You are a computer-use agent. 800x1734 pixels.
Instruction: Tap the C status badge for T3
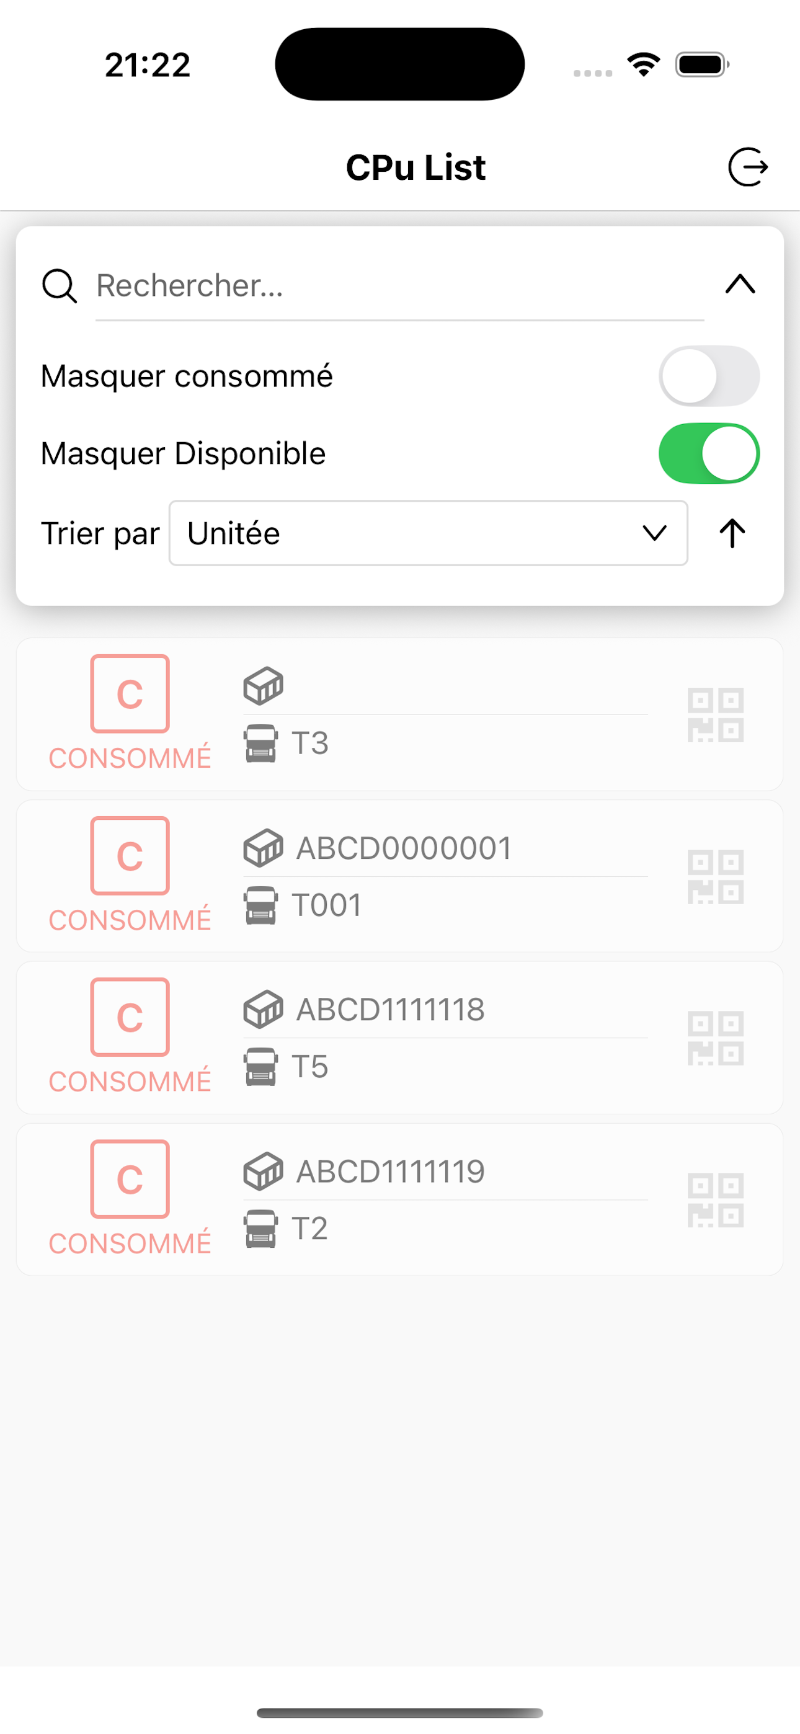pyautogui.click(x=130, y=693)
